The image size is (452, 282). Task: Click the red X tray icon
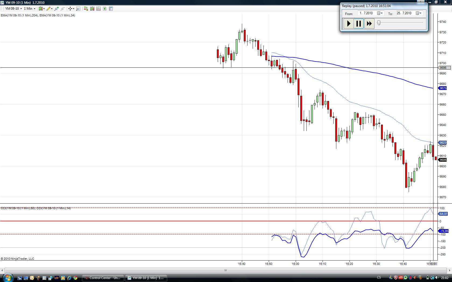pos(396,278)
